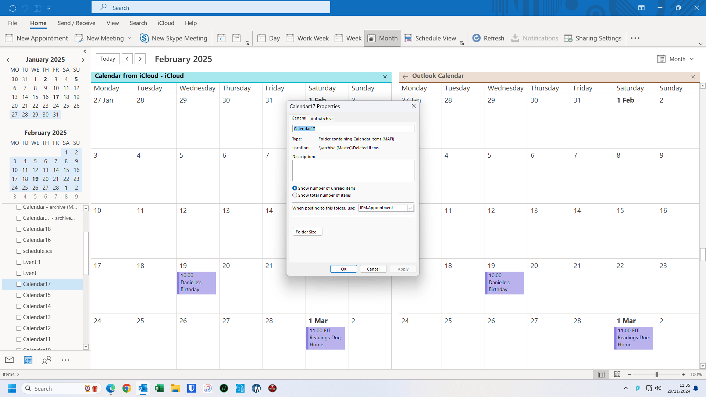Open the IPM.Appointment posting dropdown
The height and width of the screenshot is (397, 706).
pos(410,208)
